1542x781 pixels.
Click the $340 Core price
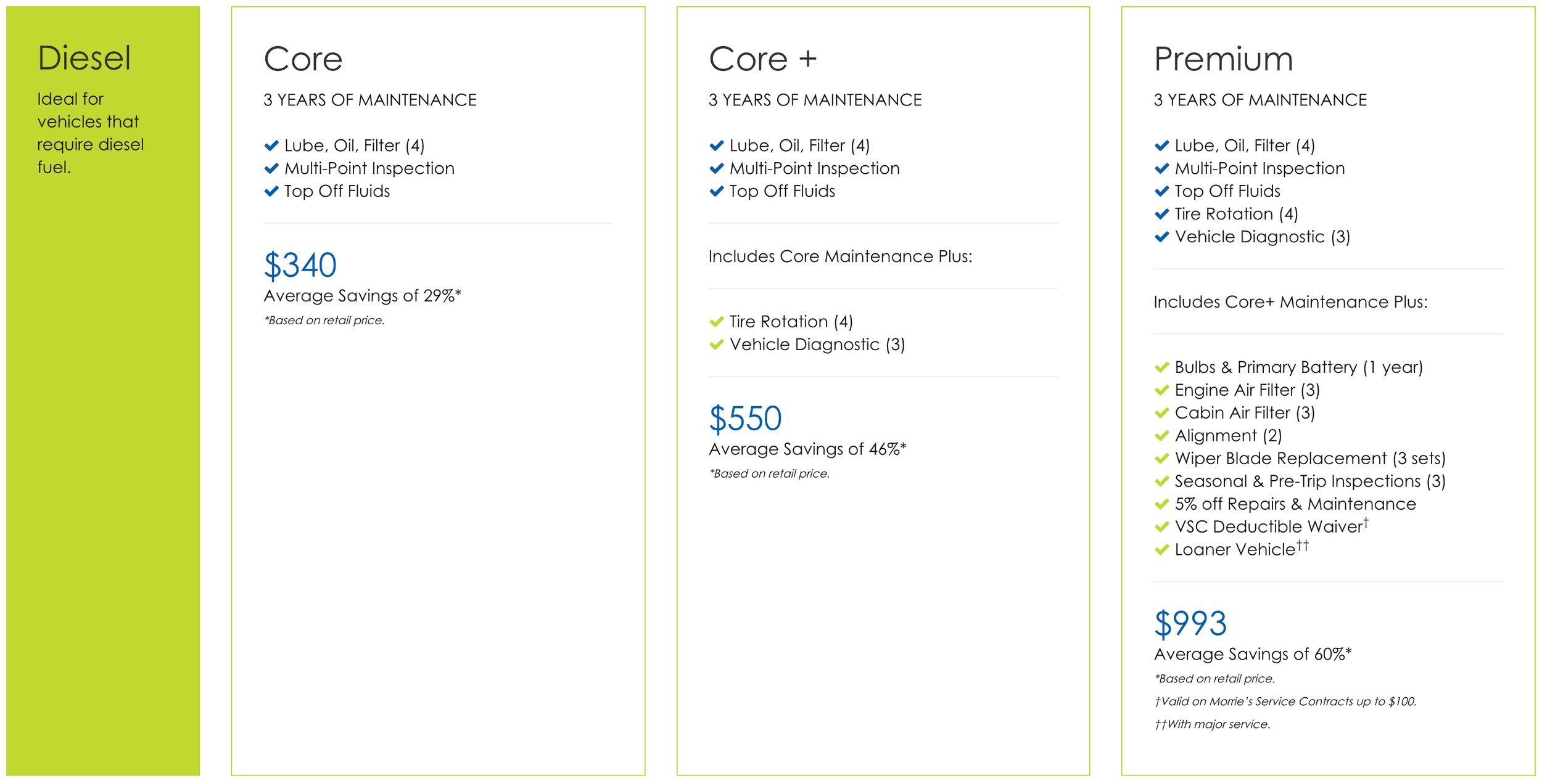tap(300, 266)
